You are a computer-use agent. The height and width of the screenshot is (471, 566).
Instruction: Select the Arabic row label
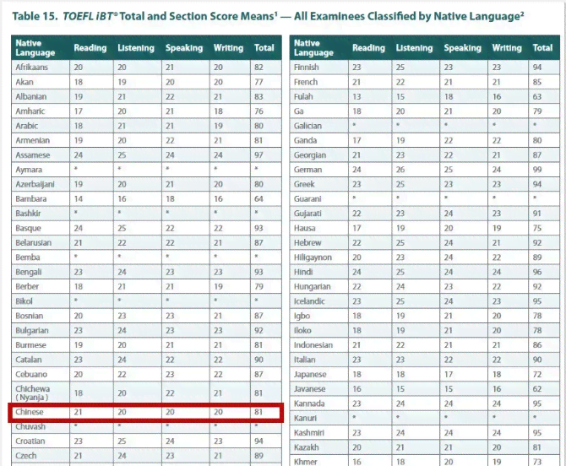pyautogui.click(x=26, y=126)
